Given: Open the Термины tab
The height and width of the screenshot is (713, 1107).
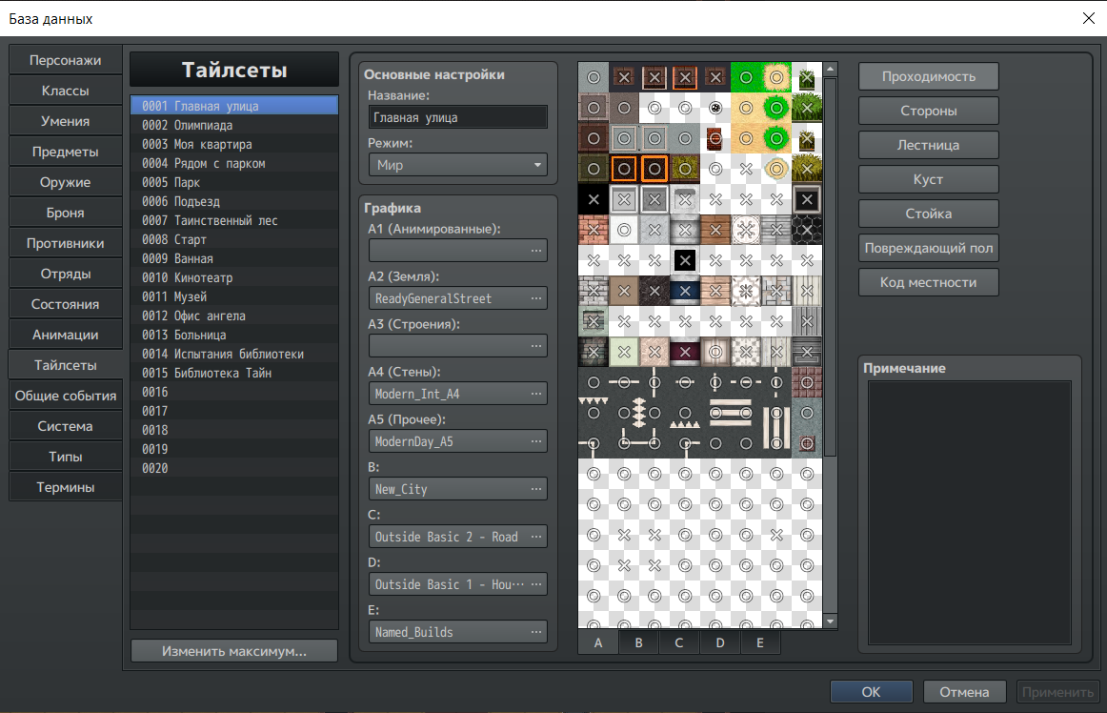Looking at the screenshot, I should click(65, 487).
